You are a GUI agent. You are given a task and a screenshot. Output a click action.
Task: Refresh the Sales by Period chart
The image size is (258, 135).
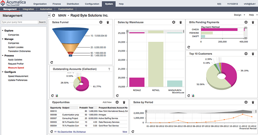(x=133, y=131)
